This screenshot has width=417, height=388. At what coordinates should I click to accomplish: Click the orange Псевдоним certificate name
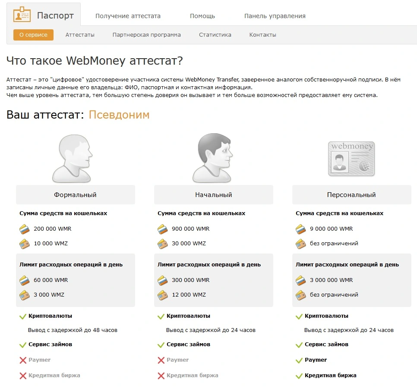point(119,115)
